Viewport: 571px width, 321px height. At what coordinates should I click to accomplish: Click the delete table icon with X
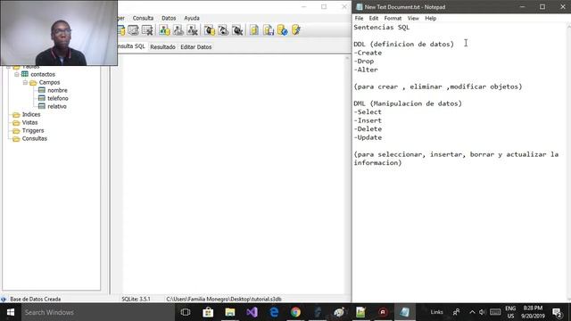click(x=147, y=30)
